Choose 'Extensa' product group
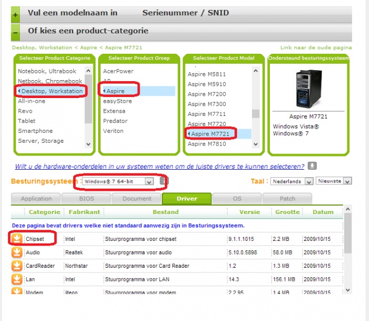The image size is (369, 321). click(114, 111)
